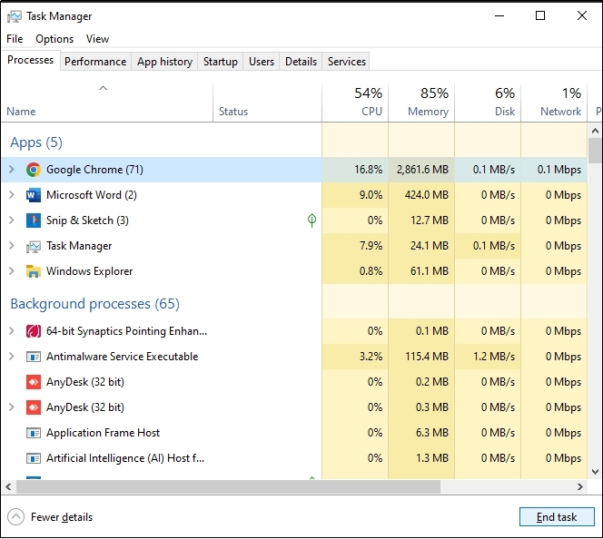Switch to the Performance tab
603x539 pixels.
click(x=95, y=62)
